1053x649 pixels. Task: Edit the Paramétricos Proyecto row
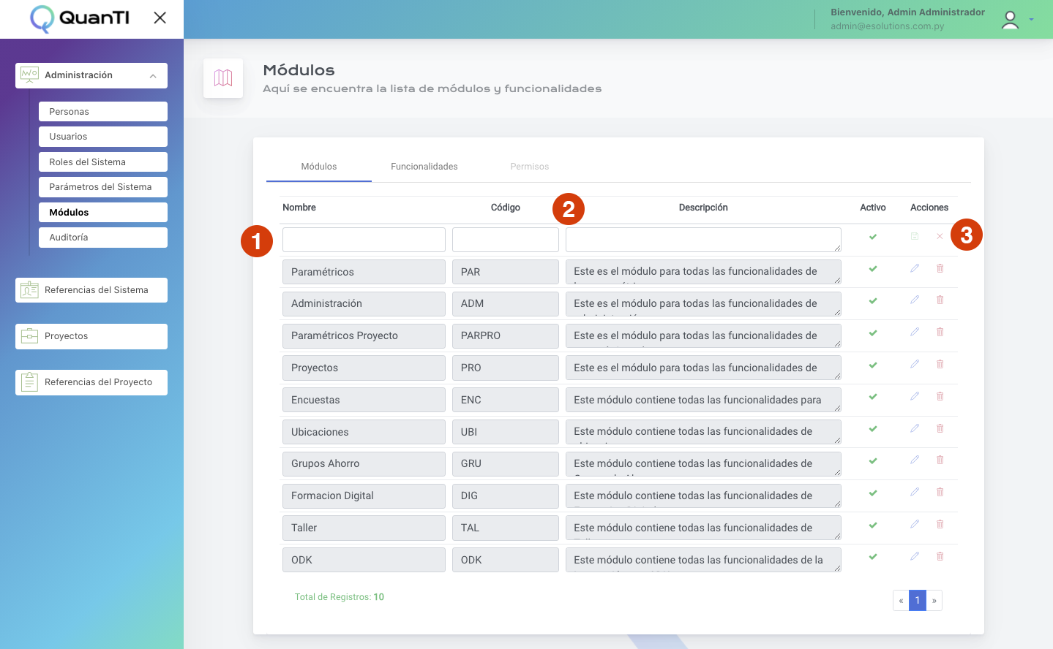click(x=915, y=332)
